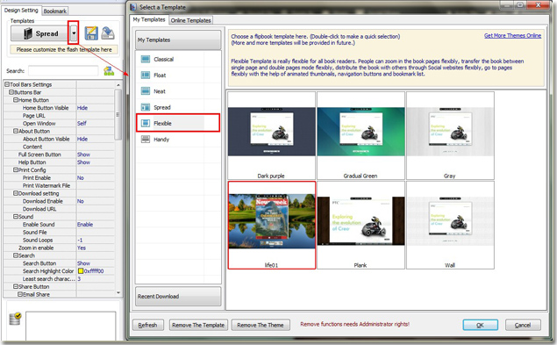Click the Download Enable No value
Screen dimensions: 557x345
coord(81,201)
